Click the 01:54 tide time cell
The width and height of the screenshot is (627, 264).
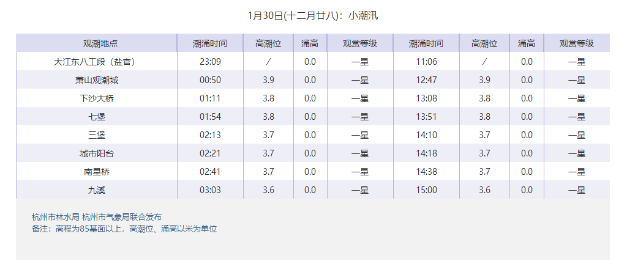coord(211,117)
